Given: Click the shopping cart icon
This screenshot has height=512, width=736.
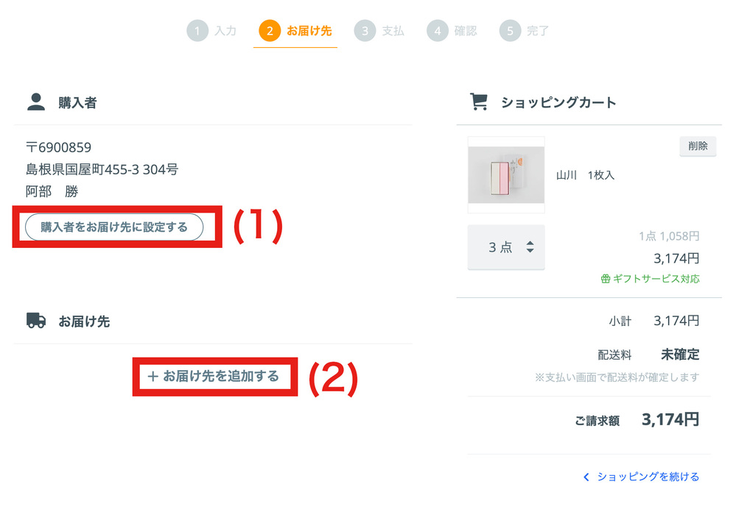Looking at the screenshot, I should point(479,102).
